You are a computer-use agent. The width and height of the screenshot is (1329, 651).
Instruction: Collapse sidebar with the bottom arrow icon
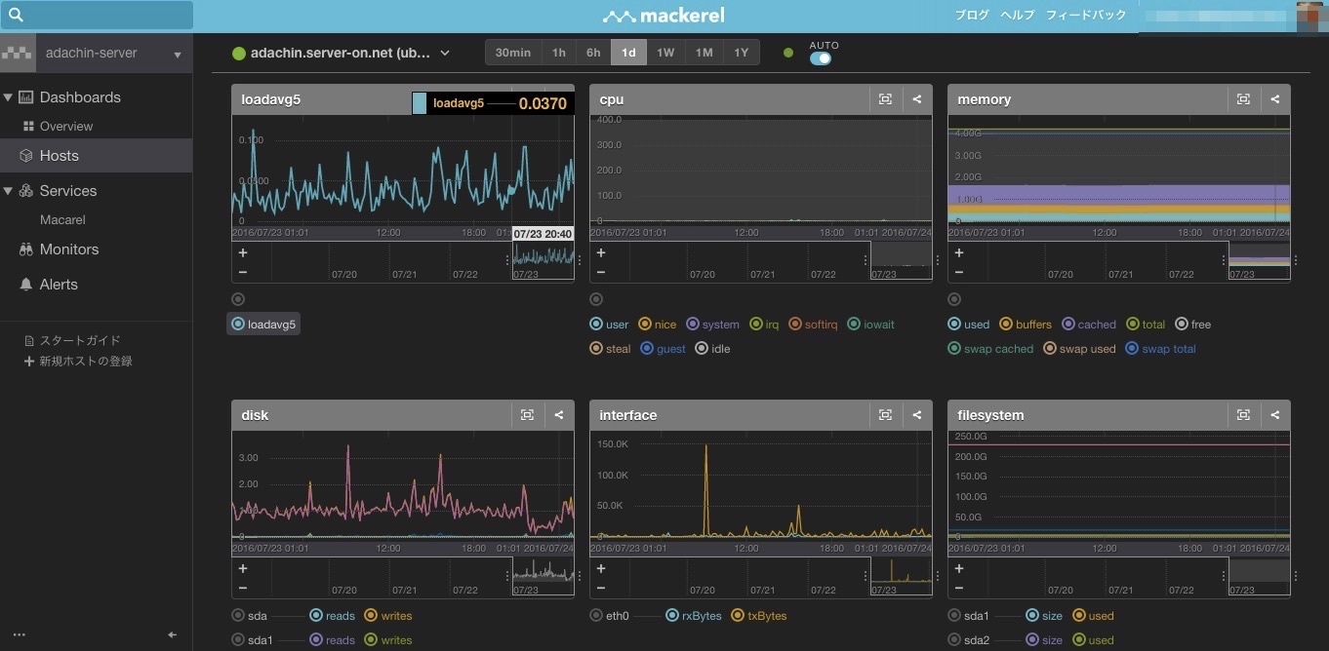tap(173, 634)
